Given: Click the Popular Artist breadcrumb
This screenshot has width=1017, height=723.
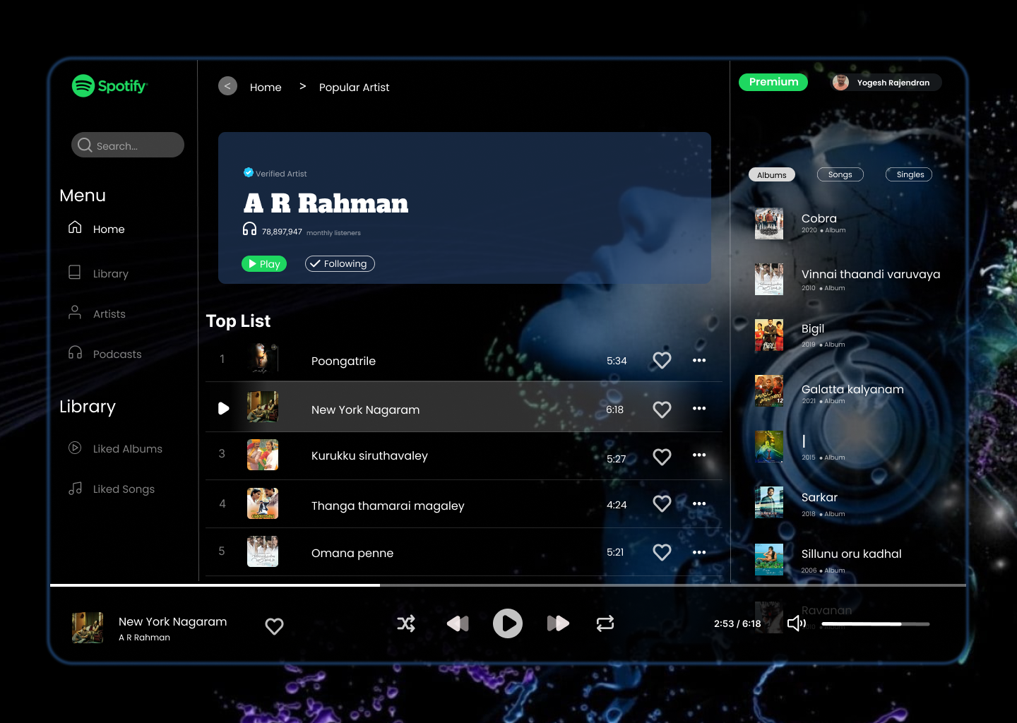Looking at the screenshot, I should click(354, 88).
